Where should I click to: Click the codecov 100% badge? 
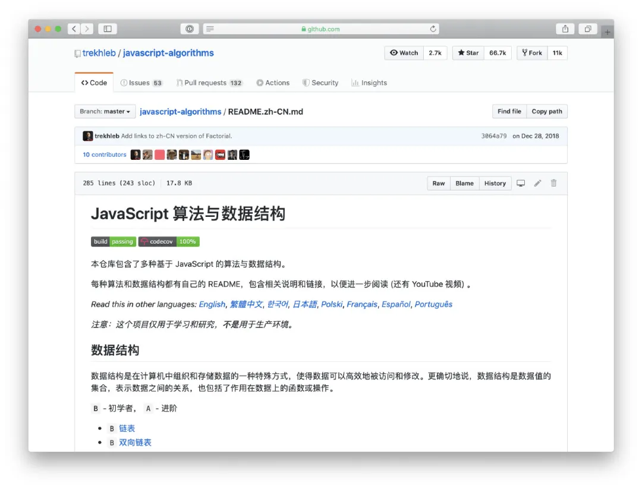[x=169, y=241]
